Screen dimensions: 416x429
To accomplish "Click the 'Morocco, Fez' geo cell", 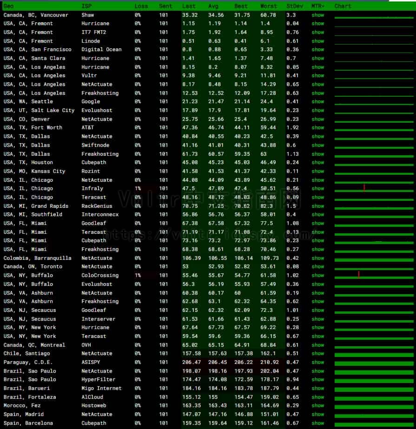I will (x=22, y=405).
